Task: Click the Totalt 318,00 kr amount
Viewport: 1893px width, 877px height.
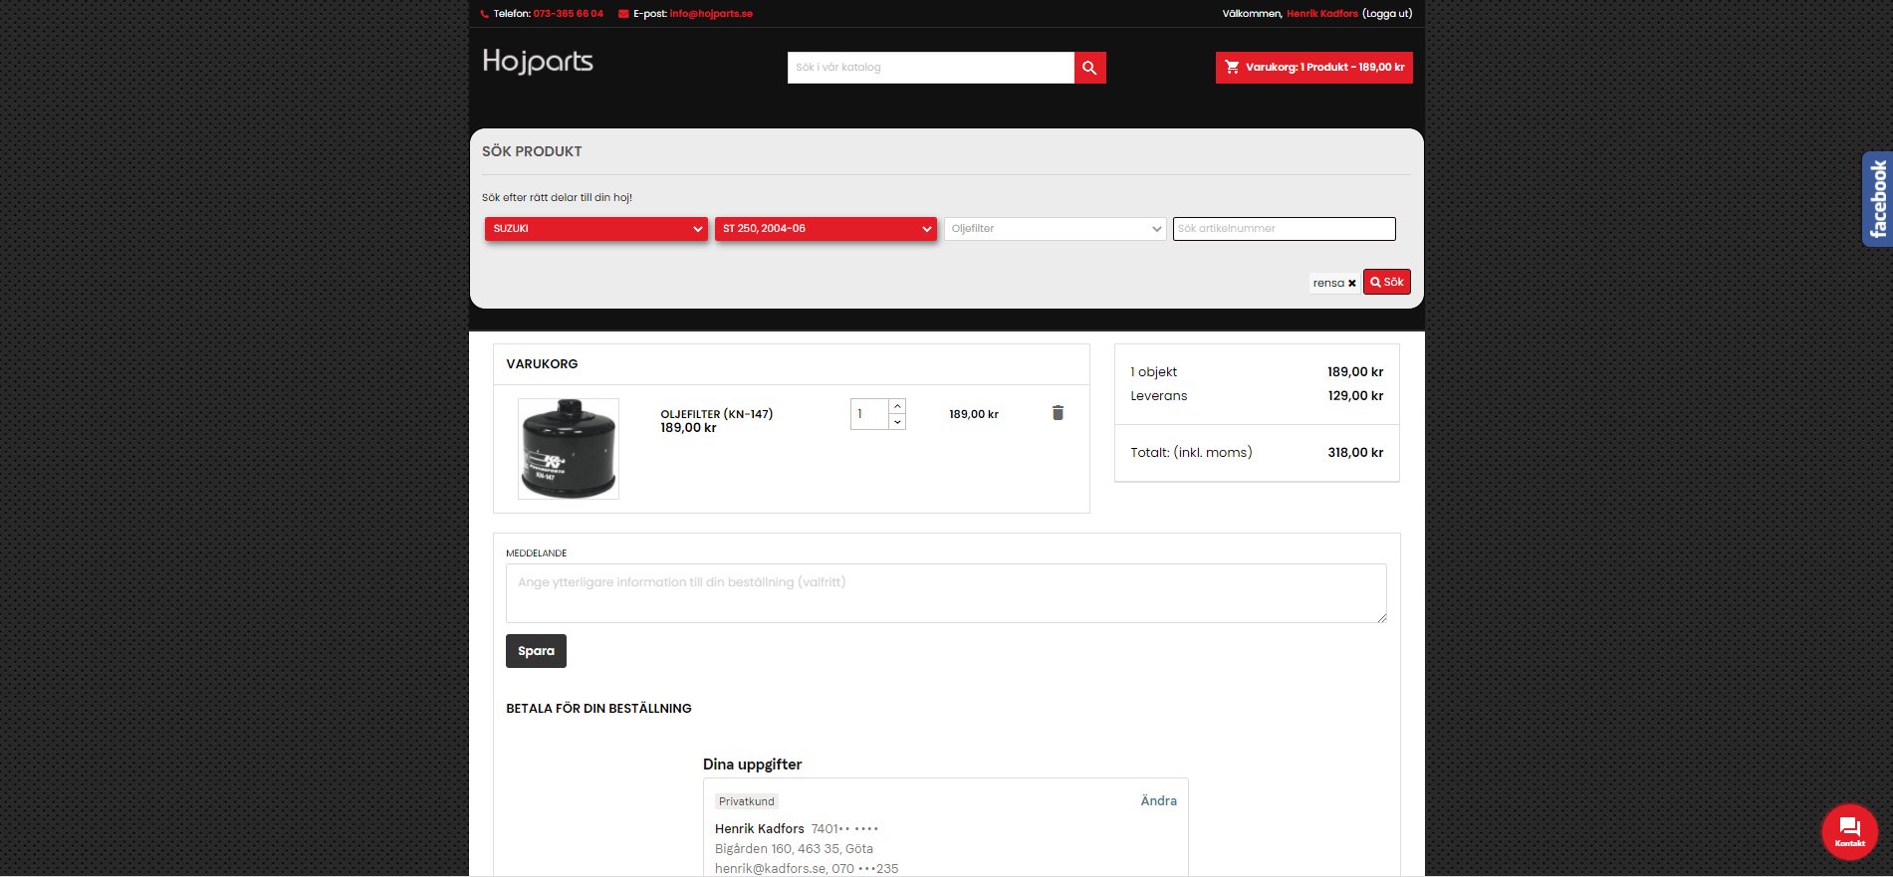Action: pyautogui.click(x=1355, y=452)
